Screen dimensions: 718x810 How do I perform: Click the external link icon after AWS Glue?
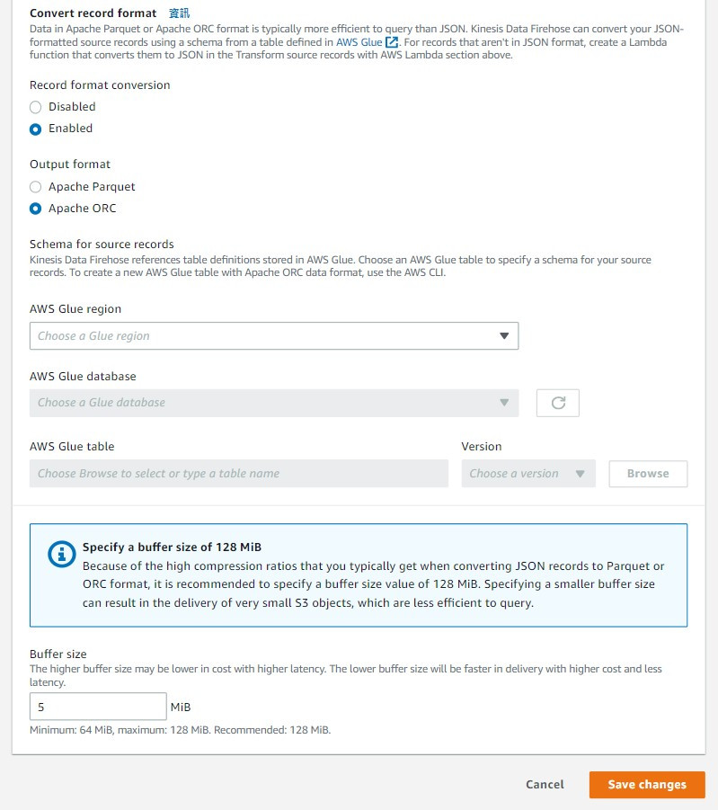(x=392, y=42)
